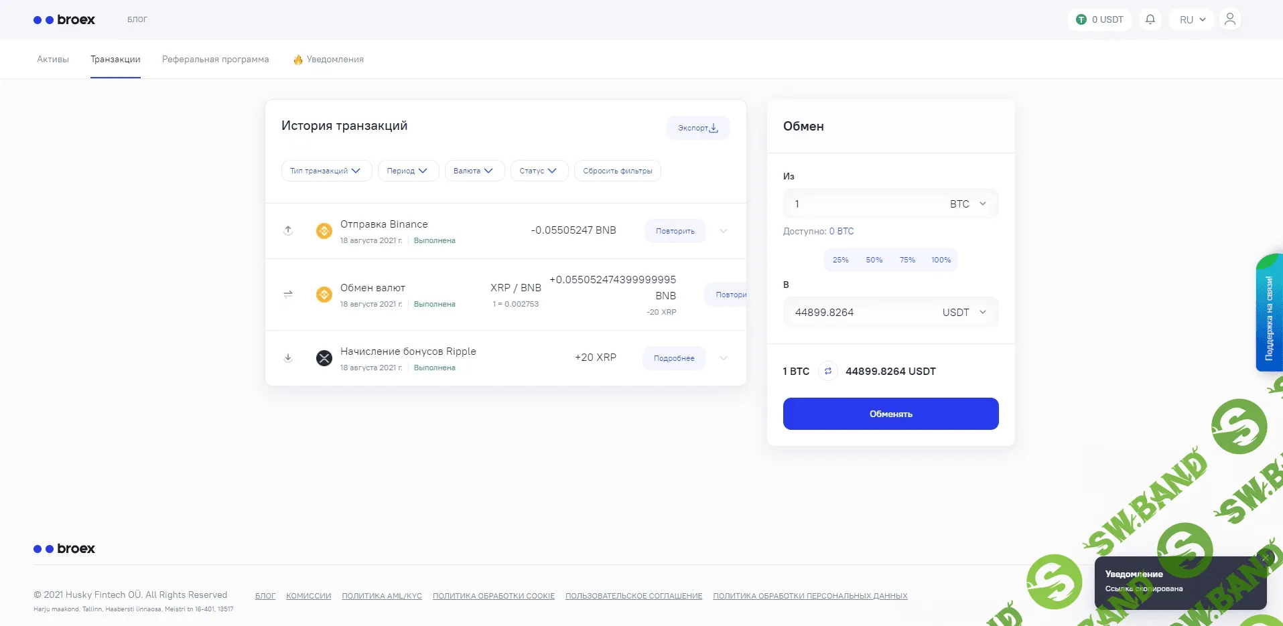Click the Binance coin icon in Отправка row
Screen dimensions: 1283x626
tap(324, 231)
